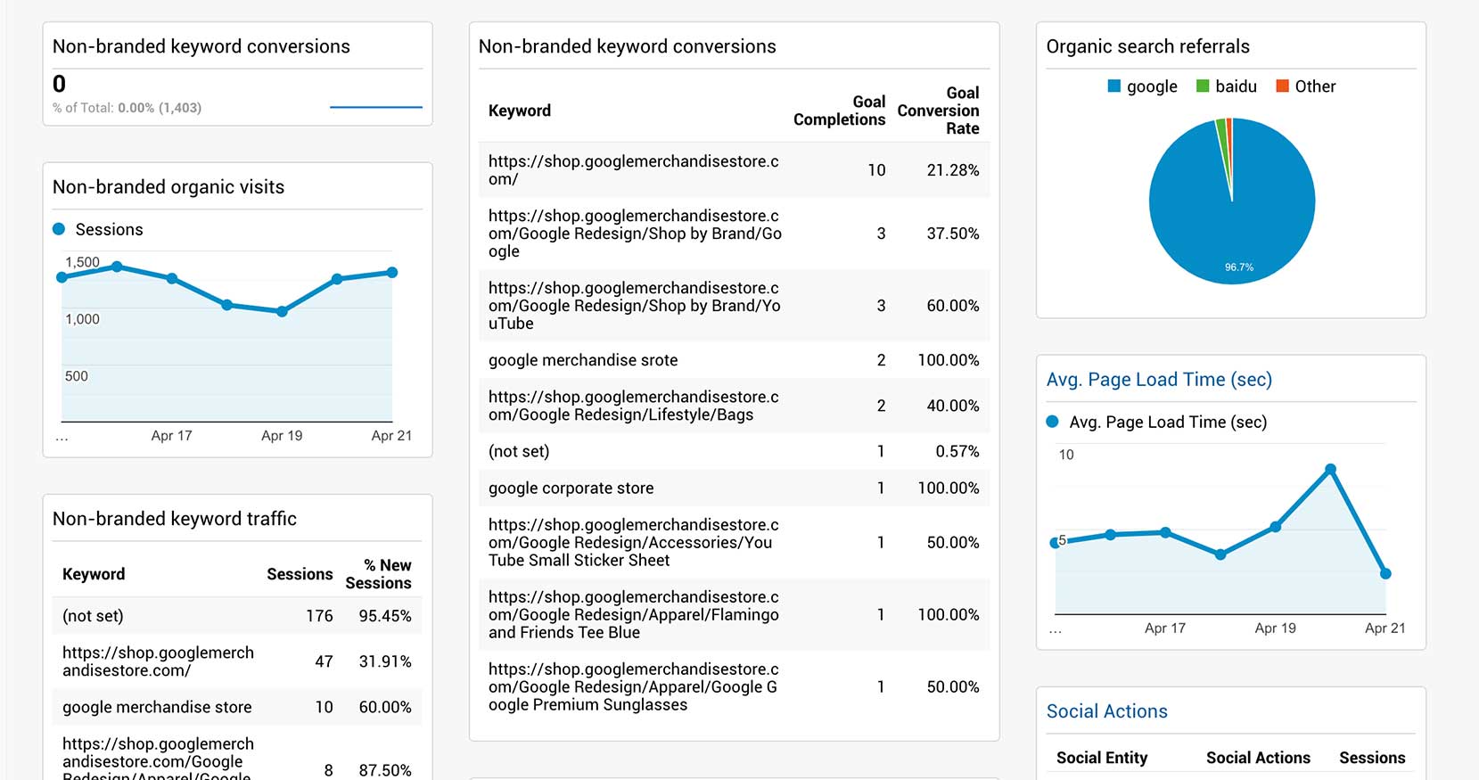The width and height of the screenshot is (1479, 780).
Task: Click the Organic search referrals widget title
Action: pyautogui.click(x=1147, y=46)
